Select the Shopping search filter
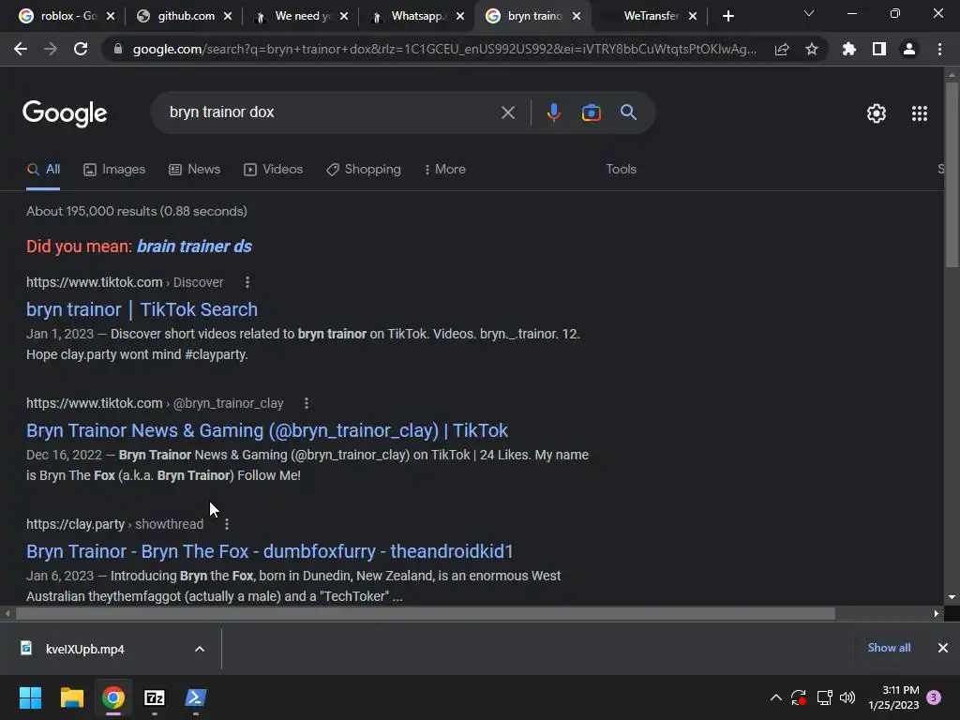960x720 pixels. pos(364,170)
